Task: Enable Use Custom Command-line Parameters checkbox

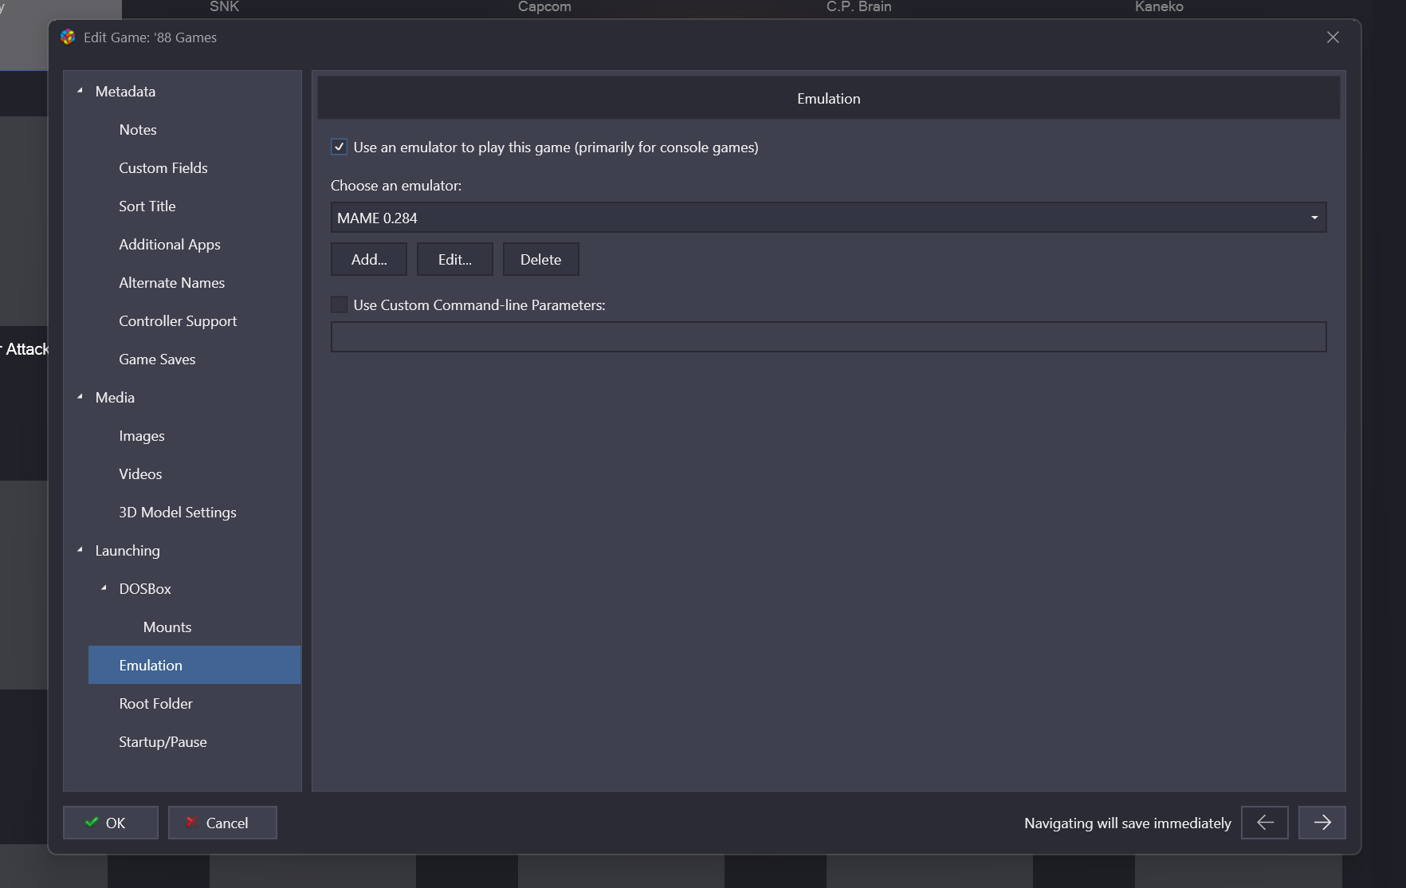Action: click(339, 305)
